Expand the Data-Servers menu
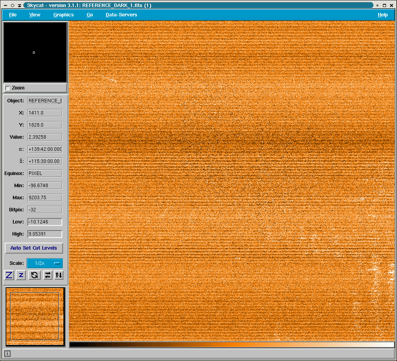 point(121,15)
